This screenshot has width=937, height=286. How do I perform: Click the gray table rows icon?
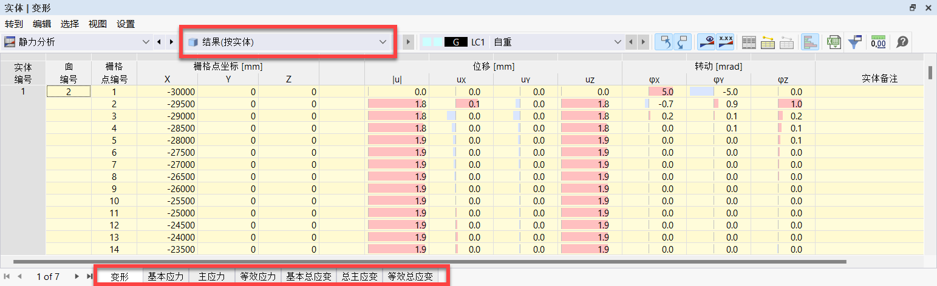[x=749, y=42]
